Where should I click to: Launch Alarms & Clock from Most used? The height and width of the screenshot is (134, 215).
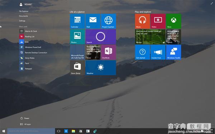(x=28, y=31)
